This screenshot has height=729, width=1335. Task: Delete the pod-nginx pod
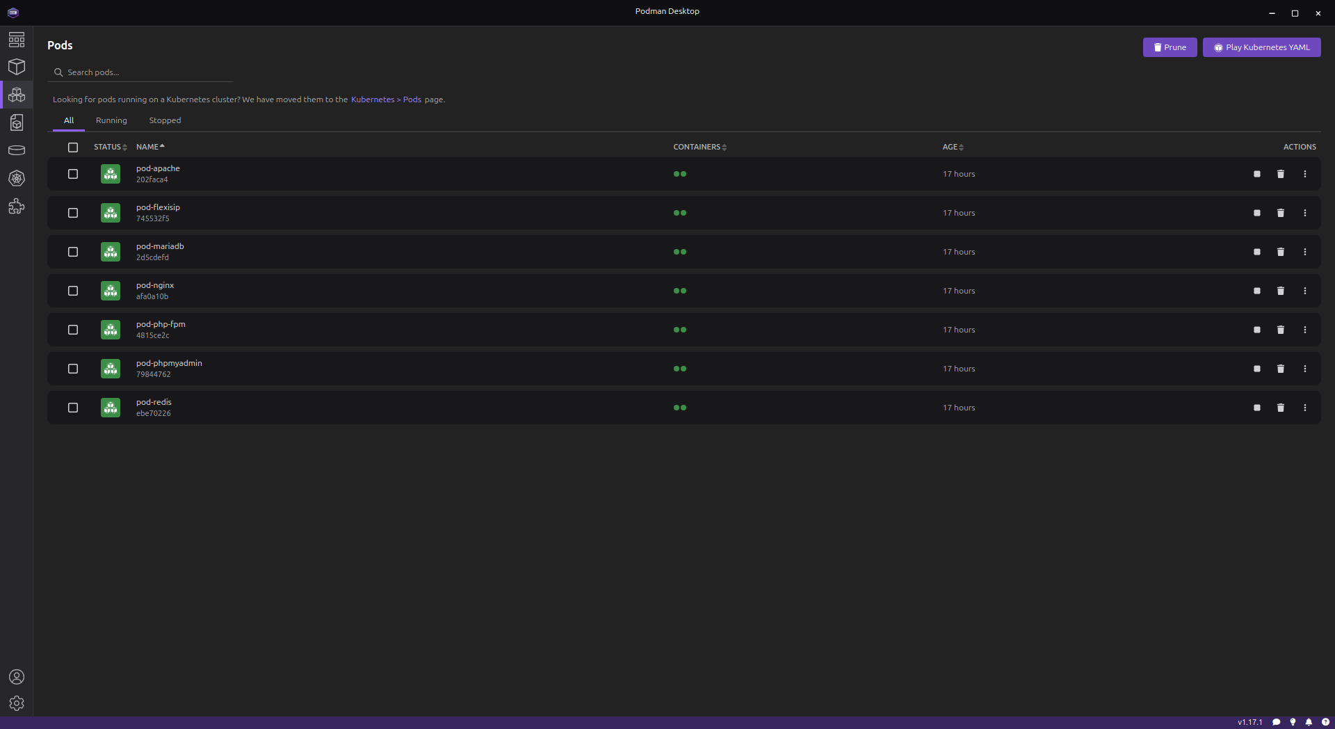pyautogui.click(x=1280, y=291)
